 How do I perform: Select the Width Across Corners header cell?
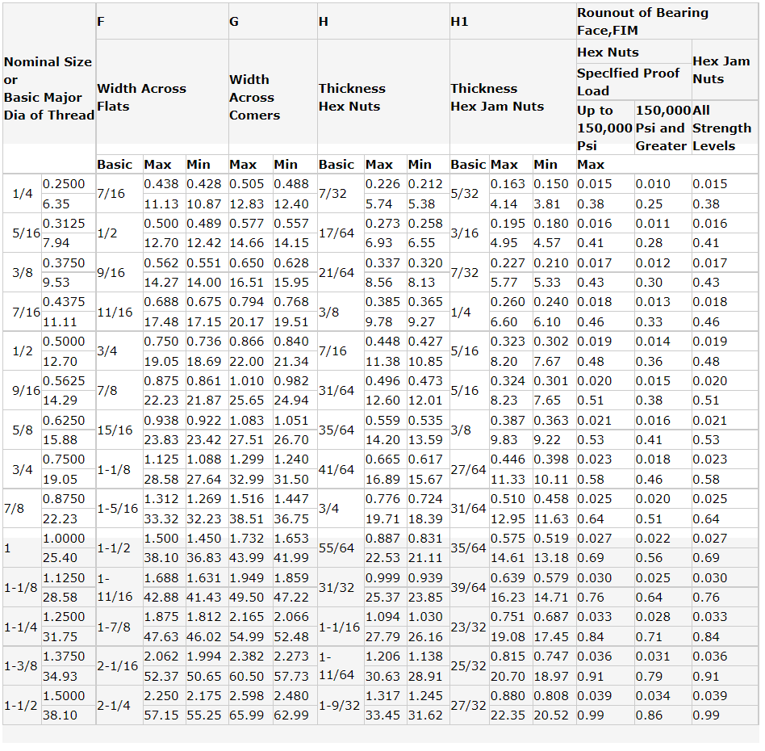click(254, 97)
